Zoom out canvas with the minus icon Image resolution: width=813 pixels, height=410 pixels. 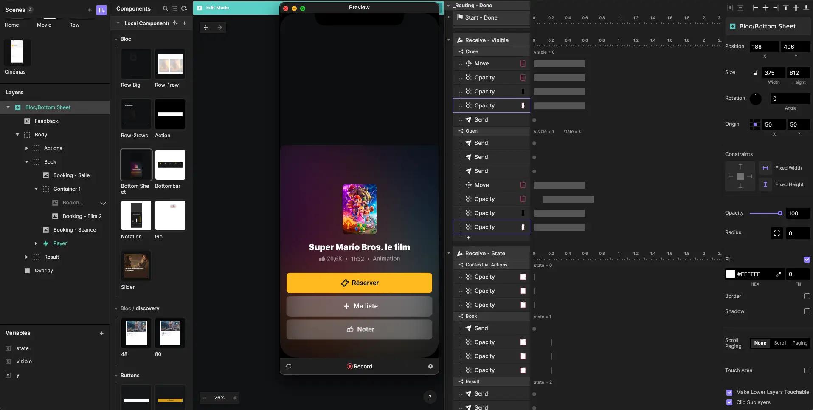click(205, 398)
